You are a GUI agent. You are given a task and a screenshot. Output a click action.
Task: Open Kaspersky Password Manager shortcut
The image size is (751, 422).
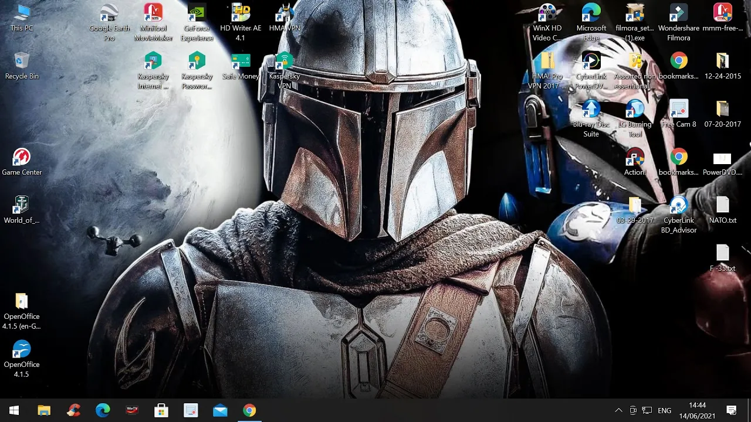pyautogui.click(x=197, y=70)
